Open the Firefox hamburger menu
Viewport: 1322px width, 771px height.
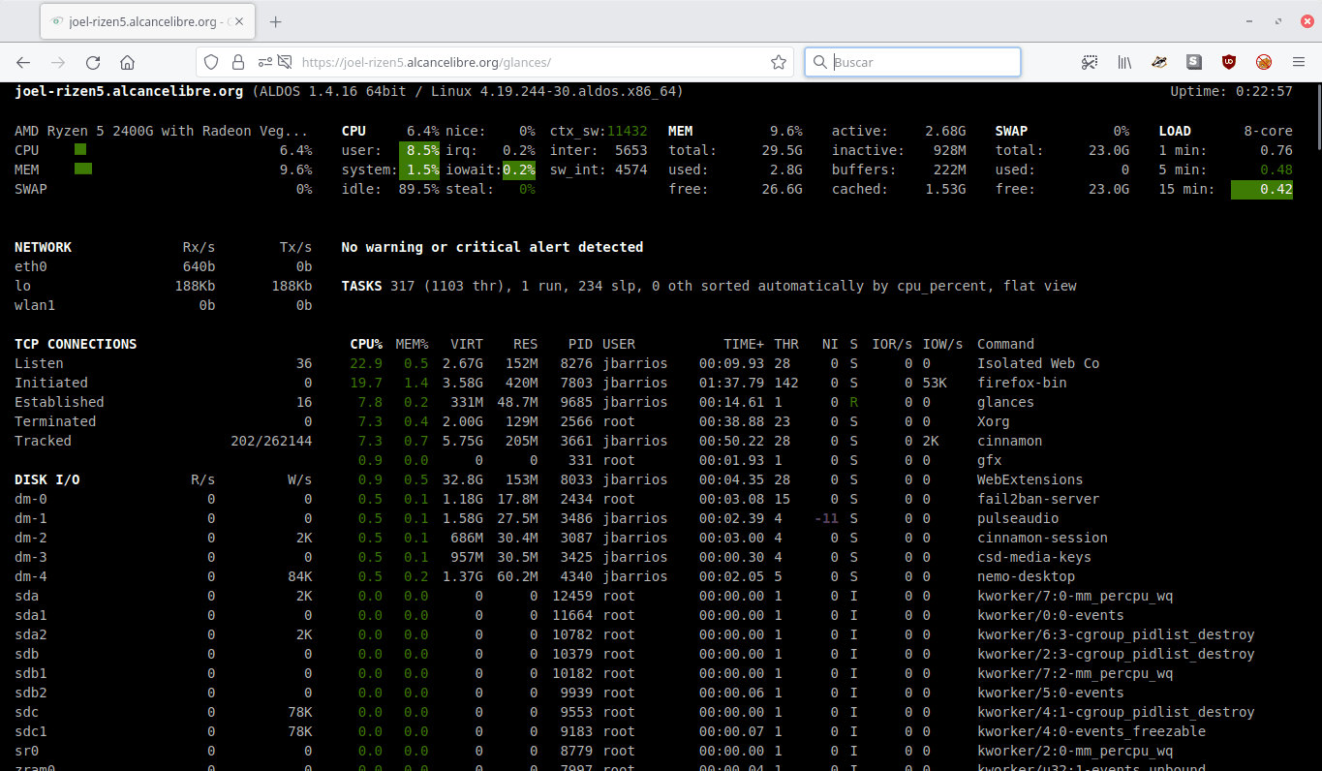[1299, 62]
